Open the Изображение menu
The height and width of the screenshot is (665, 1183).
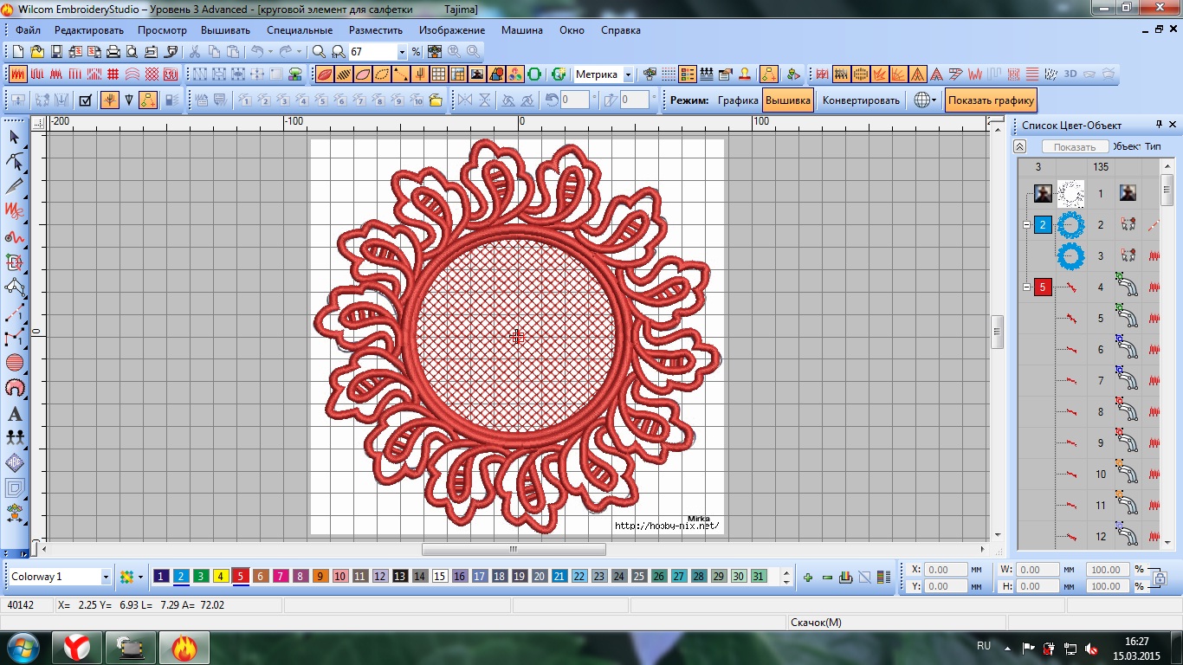(451, 30)
